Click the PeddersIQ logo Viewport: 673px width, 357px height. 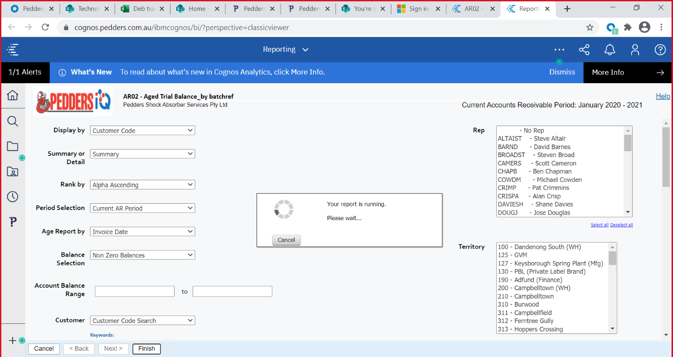click(73, 101)
